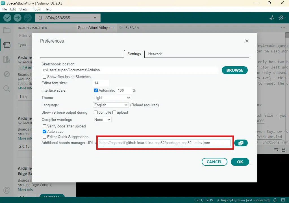Screen dimensions: 289x203
Task: Close the Preferences dialog with X
Action: point(247,41)
